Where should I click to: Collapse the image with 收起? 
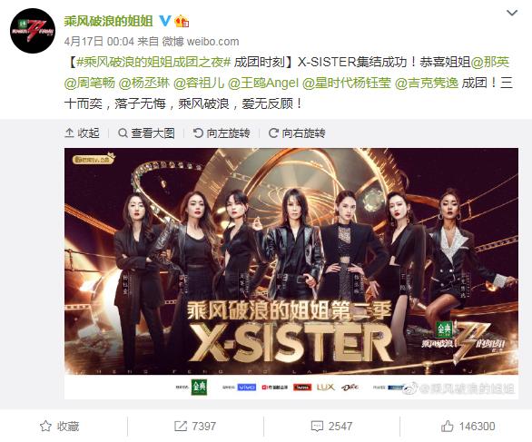pos(82,133)
